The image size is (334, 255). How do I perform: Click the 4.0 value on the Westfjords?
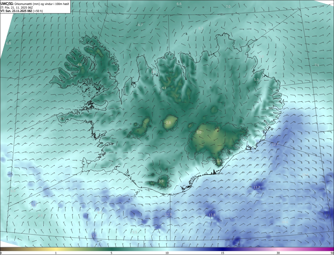point(80,65)
